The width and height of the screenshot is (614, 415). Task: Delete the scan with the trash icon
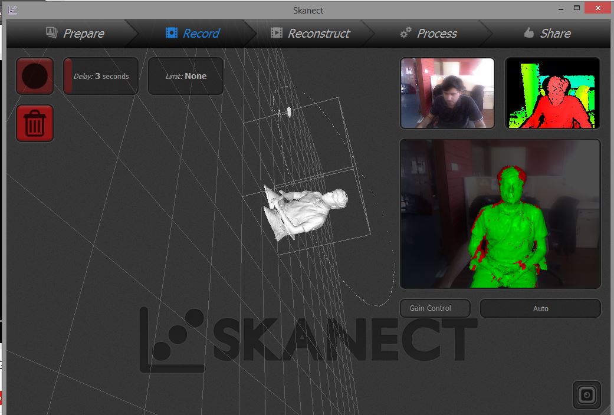click(x=35, y=123)
